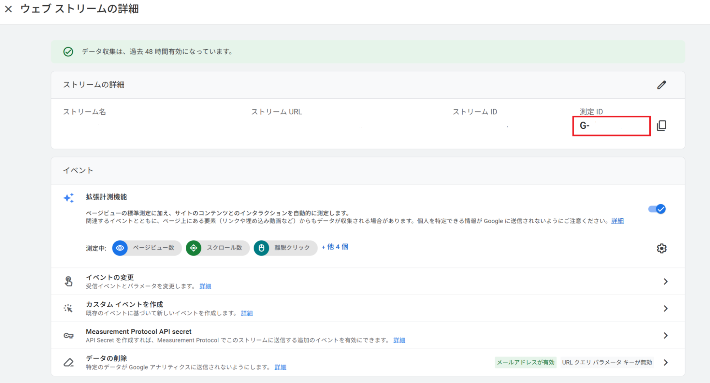Screen dimensions: 710x383
Task: Click the 拡張計測機能 heading
Action: tap(106, 197)
